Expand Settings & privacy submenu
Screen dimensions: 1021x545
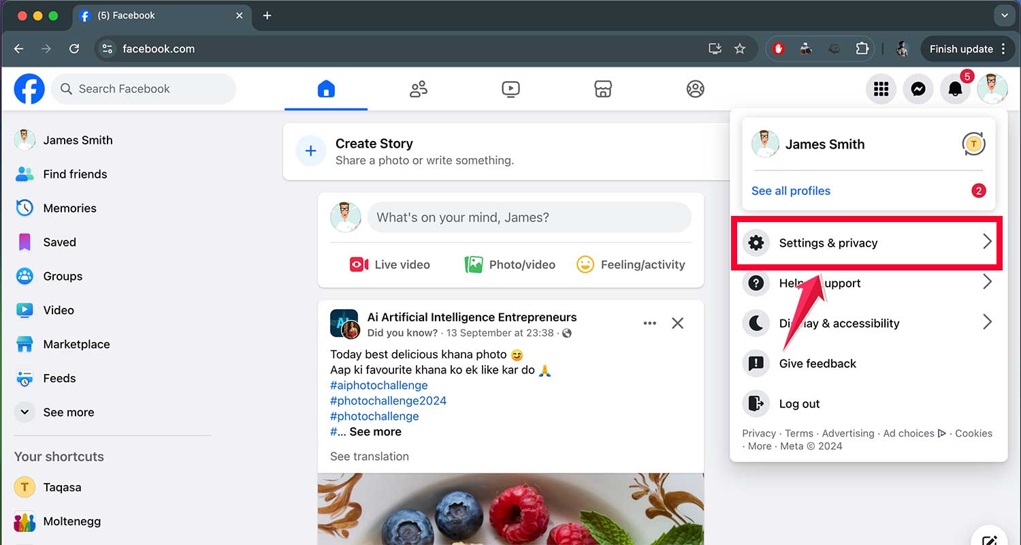pyautogui.click(x=864, y=243)
